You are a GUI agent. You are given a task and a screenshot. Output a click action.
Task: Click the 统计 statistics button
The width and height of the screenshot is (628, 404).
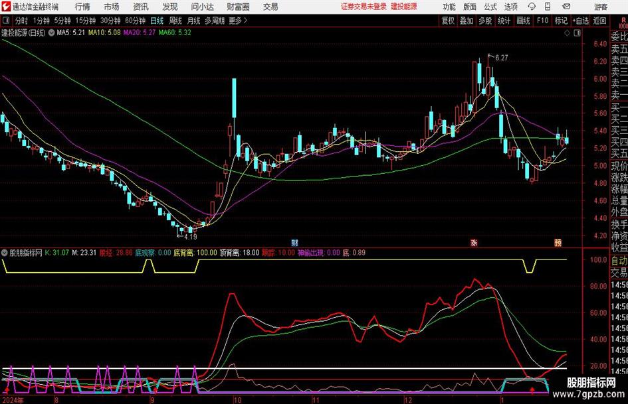point(504,21)
